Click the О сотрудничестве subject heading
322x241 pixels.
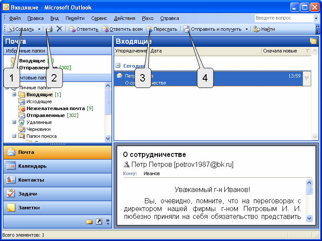(x=154, y=154)
